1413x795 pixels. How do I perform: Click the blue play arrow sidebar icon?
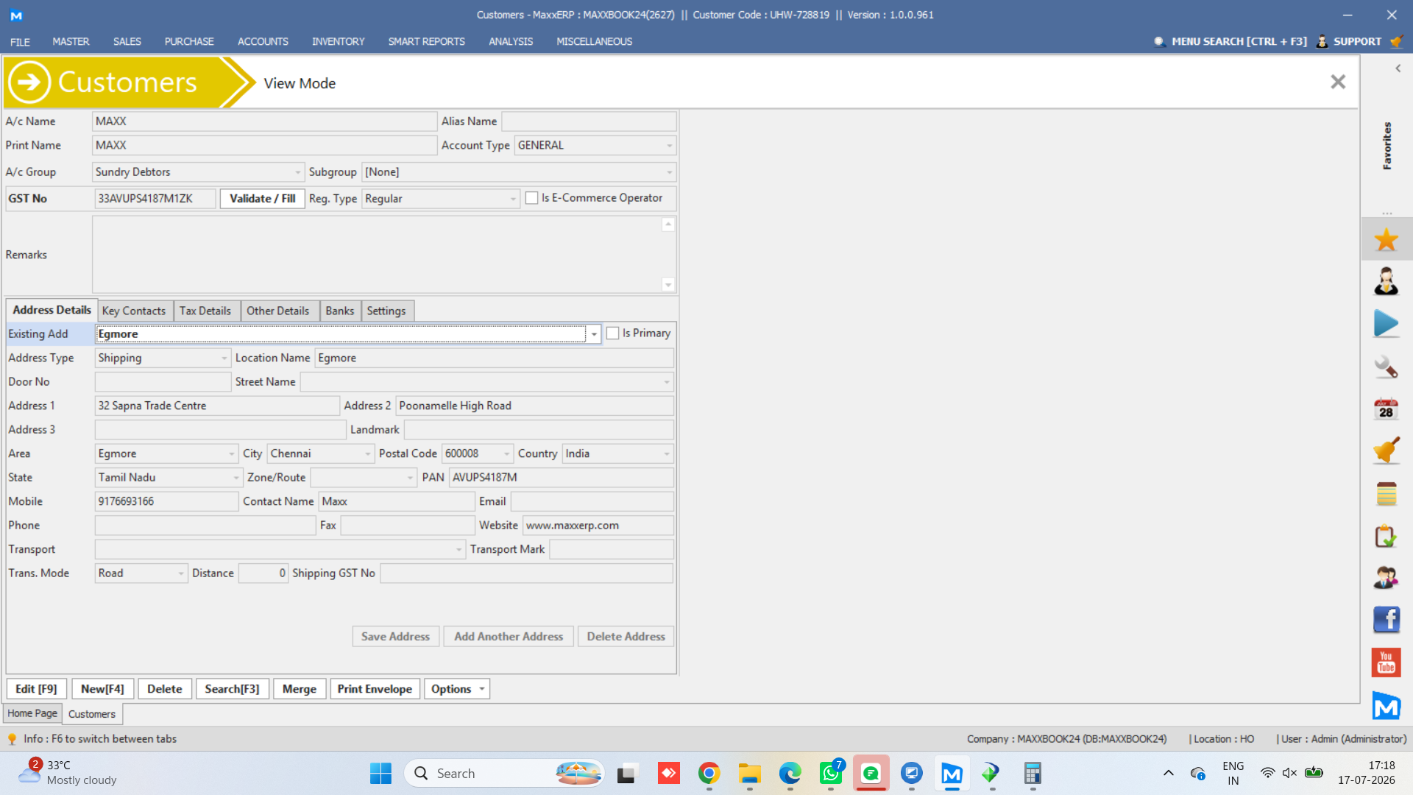tap(1386, 323)
